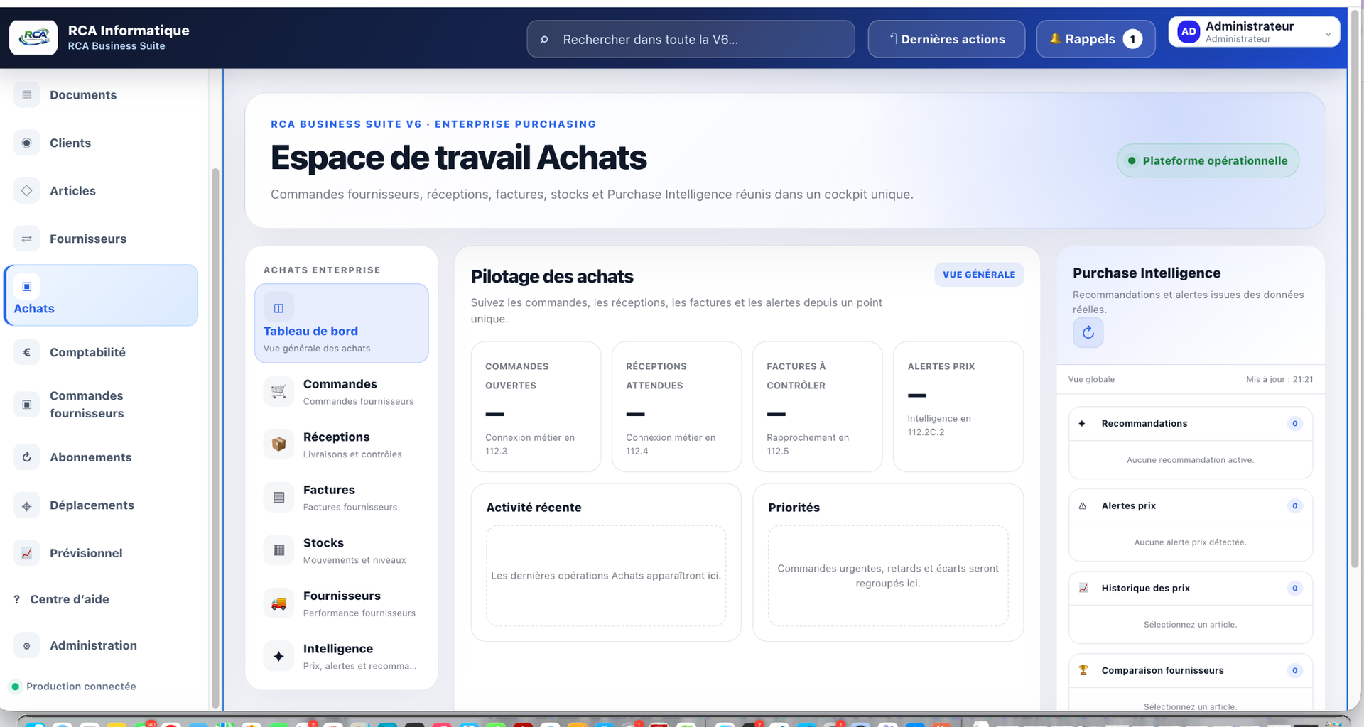This screenshot has width=1364, height=727.
Task: Click the Alertes prix count badge in Intelligence panel
Action: 1294,506
